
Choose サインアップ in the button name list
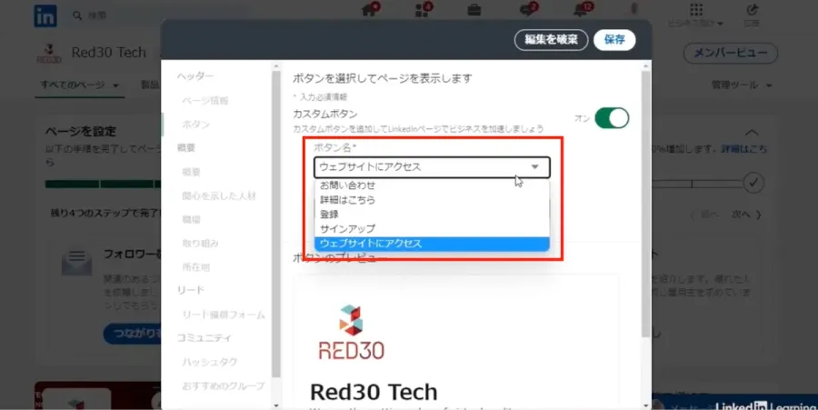point(432,229)
